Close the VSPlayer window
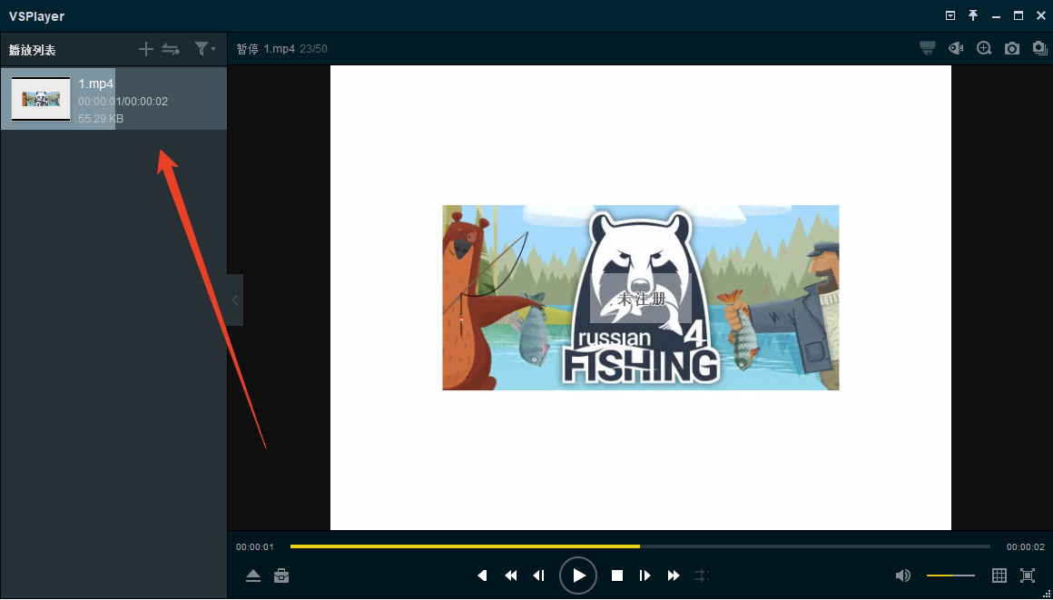The width and height of the screenshot is (1053, 600). tap(1041, 15)
